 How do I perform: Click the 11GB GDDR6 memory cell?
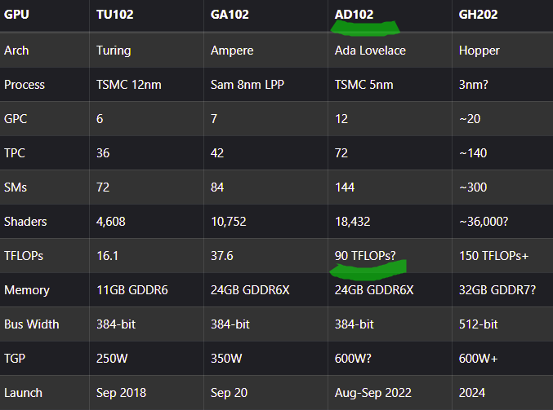click(x=132, y=290)
